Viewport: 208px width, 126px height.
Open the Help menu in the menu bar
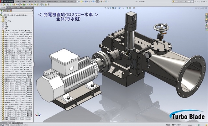70,2
